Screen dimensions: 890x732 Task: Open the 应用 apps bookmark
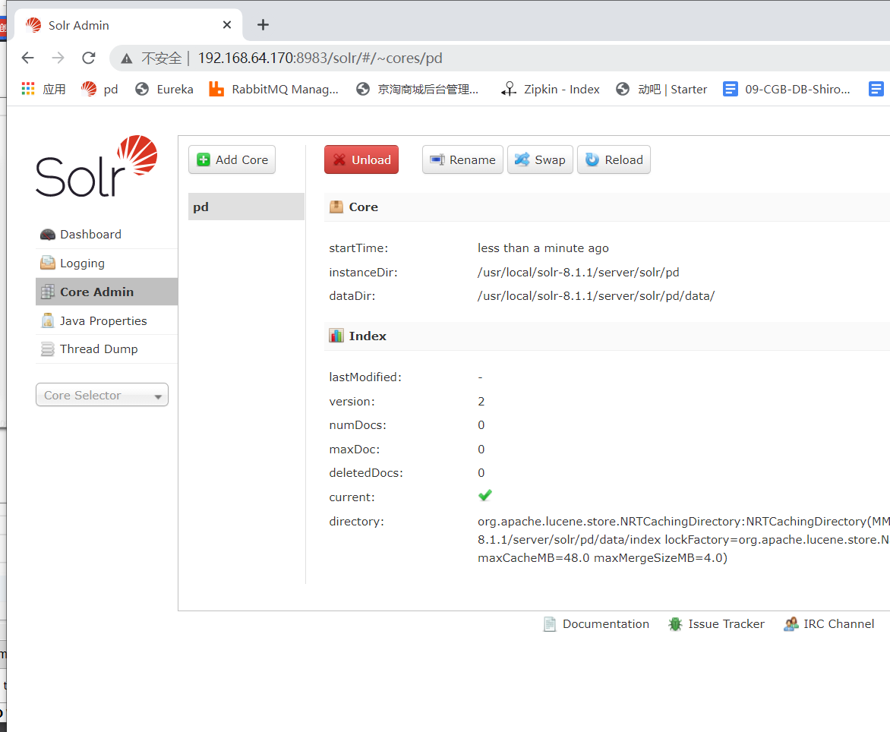tap(44, 89)
